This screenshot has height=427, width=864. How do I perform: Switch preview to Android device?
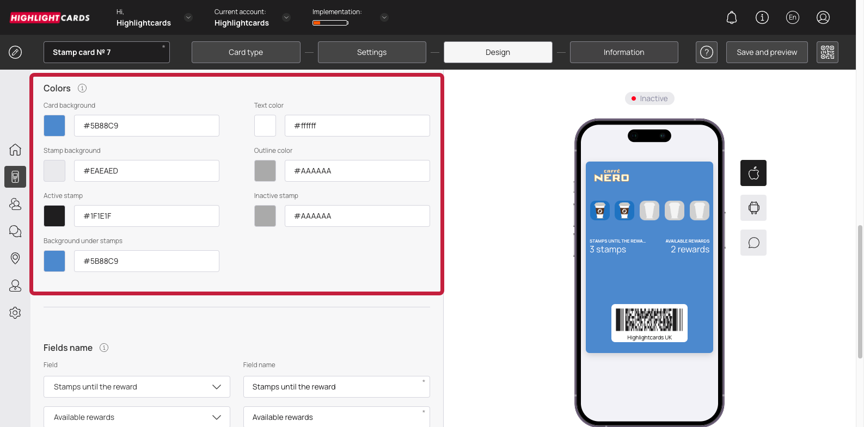[x=753, y=208]
